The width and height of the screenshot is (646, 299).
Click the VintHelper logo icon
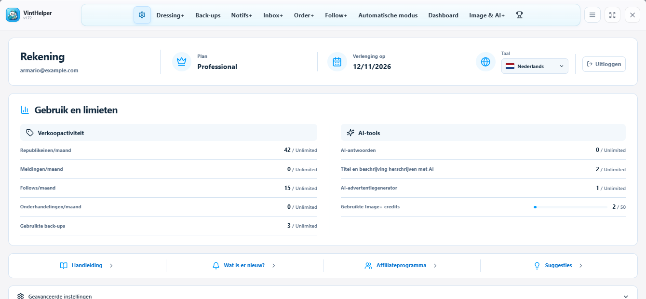[x=13, y=15]
